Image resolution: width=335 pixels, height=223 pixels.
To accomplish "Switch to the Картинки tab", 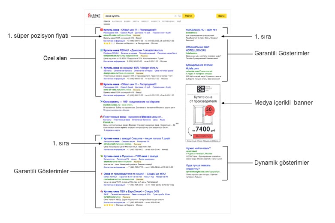I will 117,21.
